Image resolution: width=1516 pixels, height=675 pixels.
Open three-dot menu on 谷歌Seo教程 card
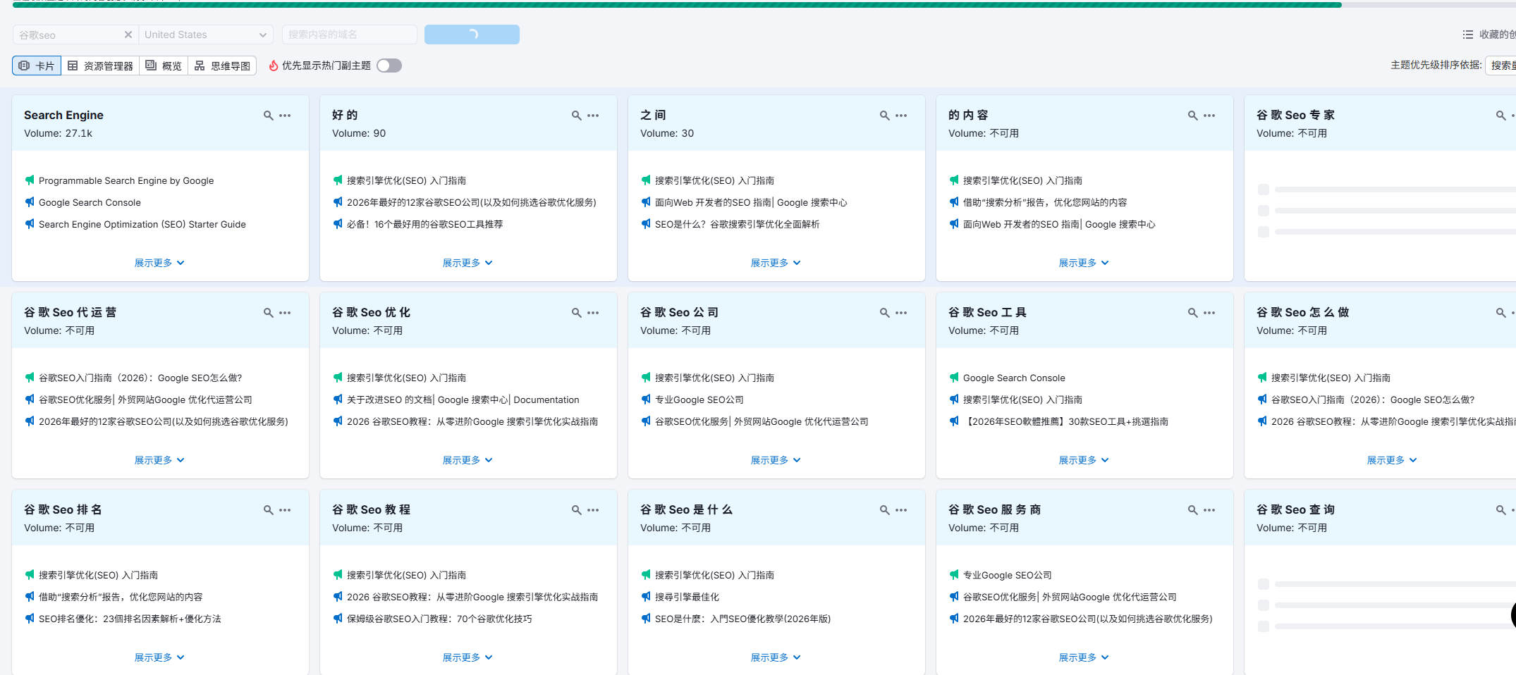click(x=593, y=510)
